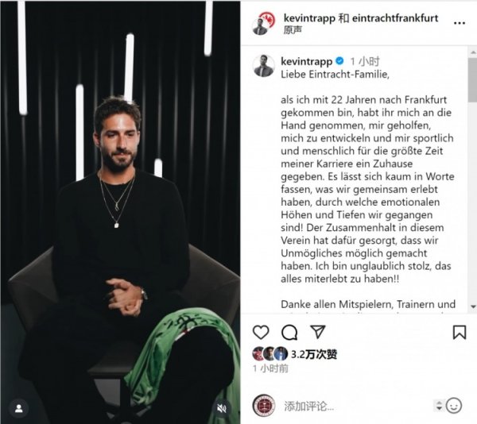Image resolution: width=477 pixels, height=424 pixels.
Task: Open kevintrapp profile from header
Action: (x=309, y=18)
